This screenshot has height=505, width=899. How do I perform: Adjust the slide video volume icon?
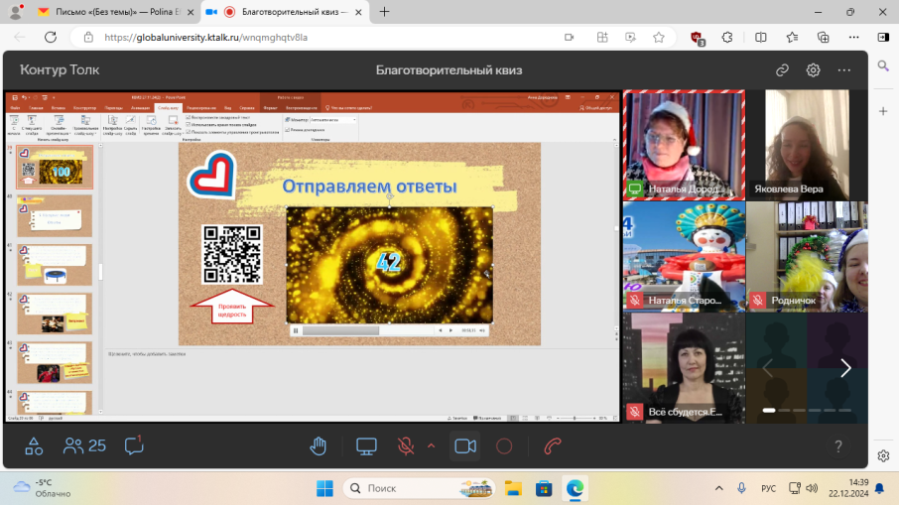pyautogui.click(x=482, y=330)
